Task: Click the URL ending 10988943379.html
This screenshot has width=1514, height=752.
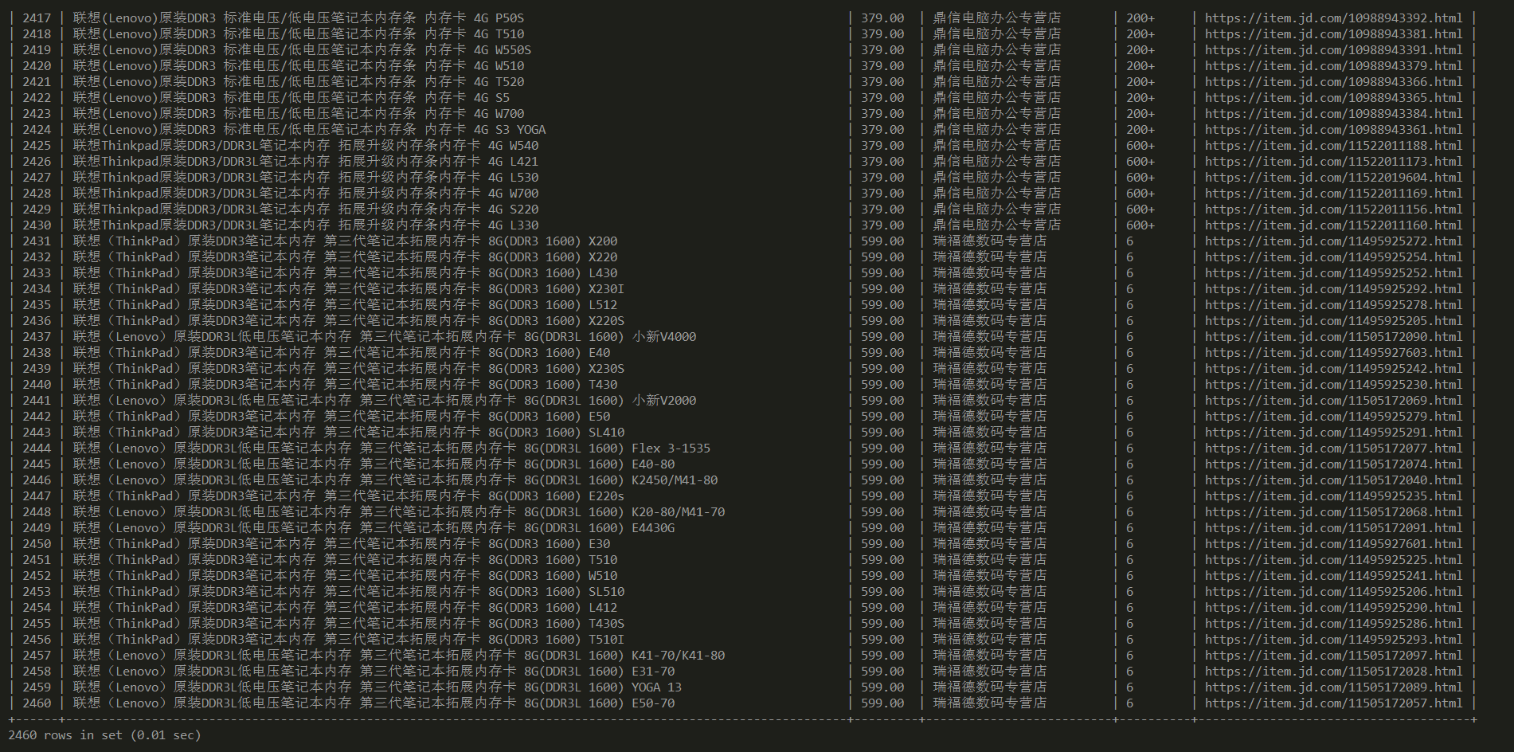Action: [1333, 65]
